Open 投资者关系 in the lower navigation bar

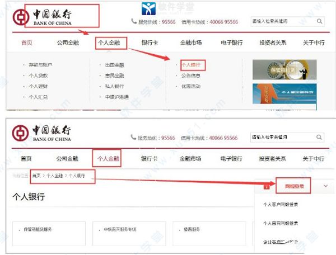272,158
